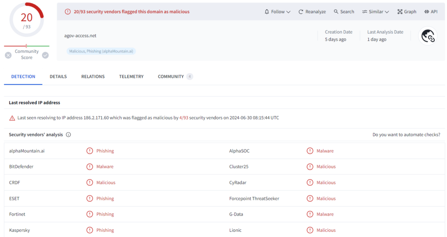Click 'Do you want to automate checks?'
This screenshot has height=237, width=447.
point(406,135)
